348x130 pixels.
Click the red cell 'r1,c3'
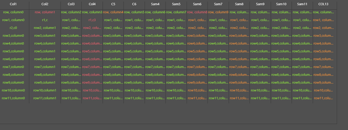pos(92,20)
